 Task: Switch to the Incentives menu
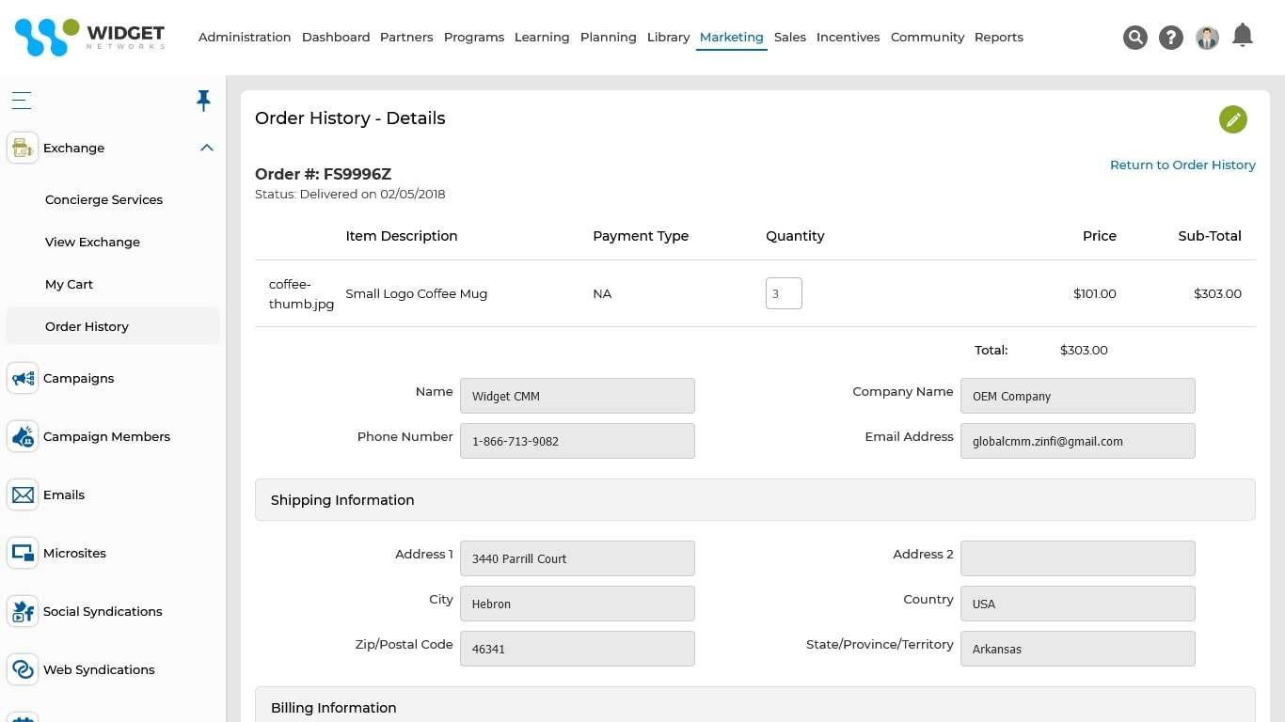pos(848,37)
